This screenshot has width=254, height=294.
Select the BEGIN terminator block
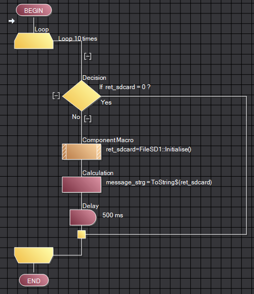34,10
